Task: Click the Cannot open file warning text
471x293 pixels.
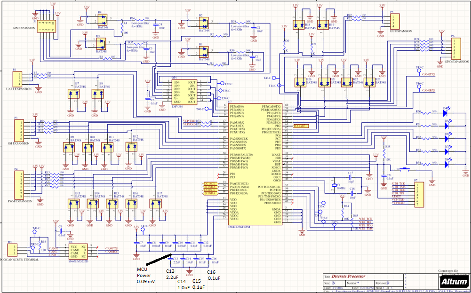Action: (x=448, y=270)
